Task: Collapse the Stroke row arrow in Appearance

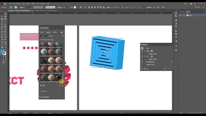Action: point(145,51)
